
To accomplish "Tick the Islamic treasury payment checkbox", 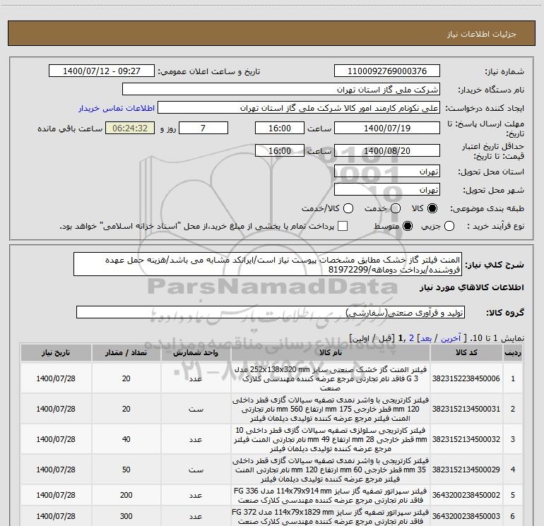I will click(343, 226).
